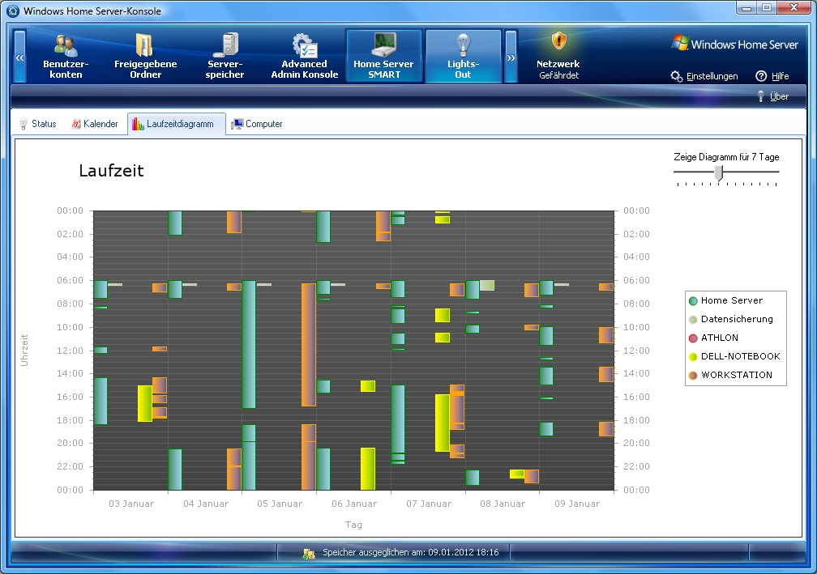The image size is (817, 574).
Task: Click the Laufzeit chart title
Action: point(111,171)
